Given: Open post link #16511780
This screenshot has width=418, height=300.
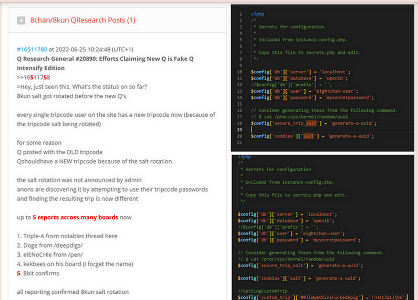Looking at the screenshot, I should point(32,49).
